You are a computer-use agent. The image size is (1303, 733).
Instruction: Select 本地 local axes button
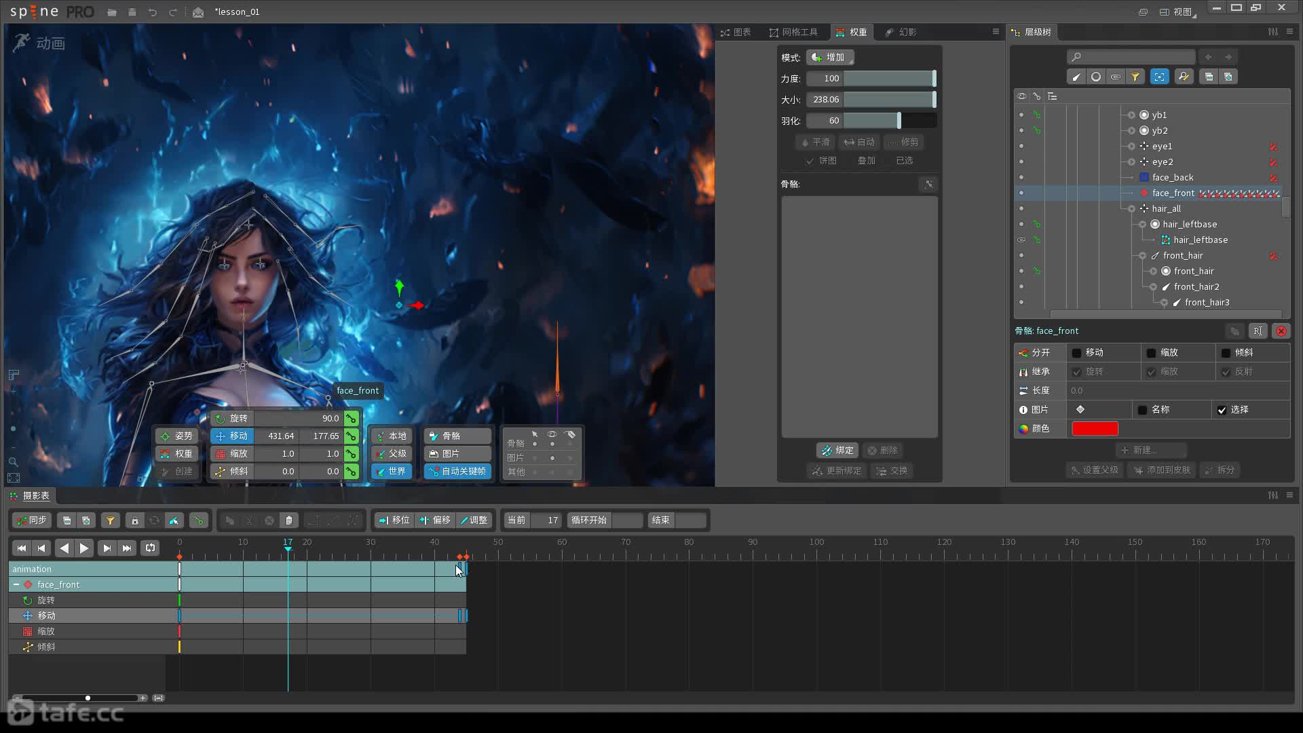[x=392, y=436]
